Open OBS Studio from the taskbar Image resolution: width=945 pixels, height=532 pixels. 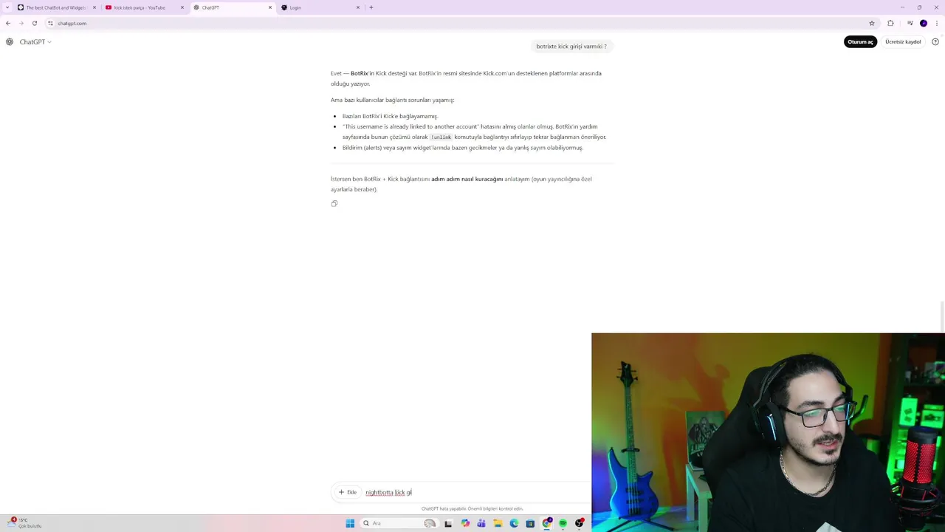click(579, 523)
